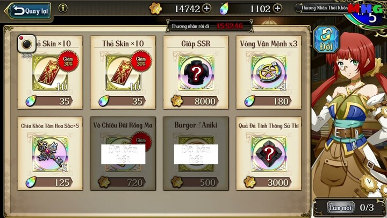Tap the Đổi exchange icon

point(326,39)
